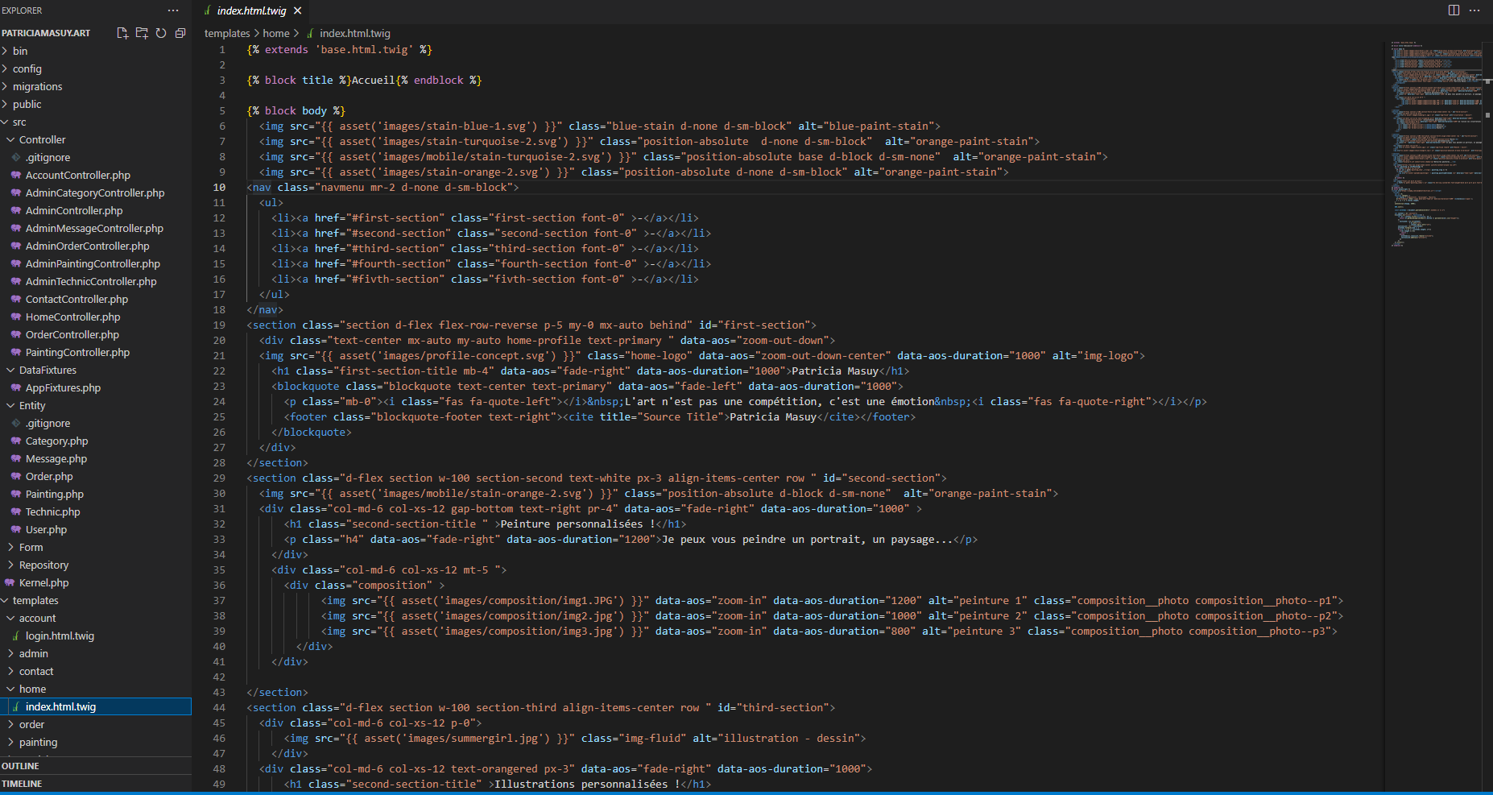Open editor actions via the ellipsis icon
The height and width of the screenshot is (795, 1493).
coord(1474,10)
